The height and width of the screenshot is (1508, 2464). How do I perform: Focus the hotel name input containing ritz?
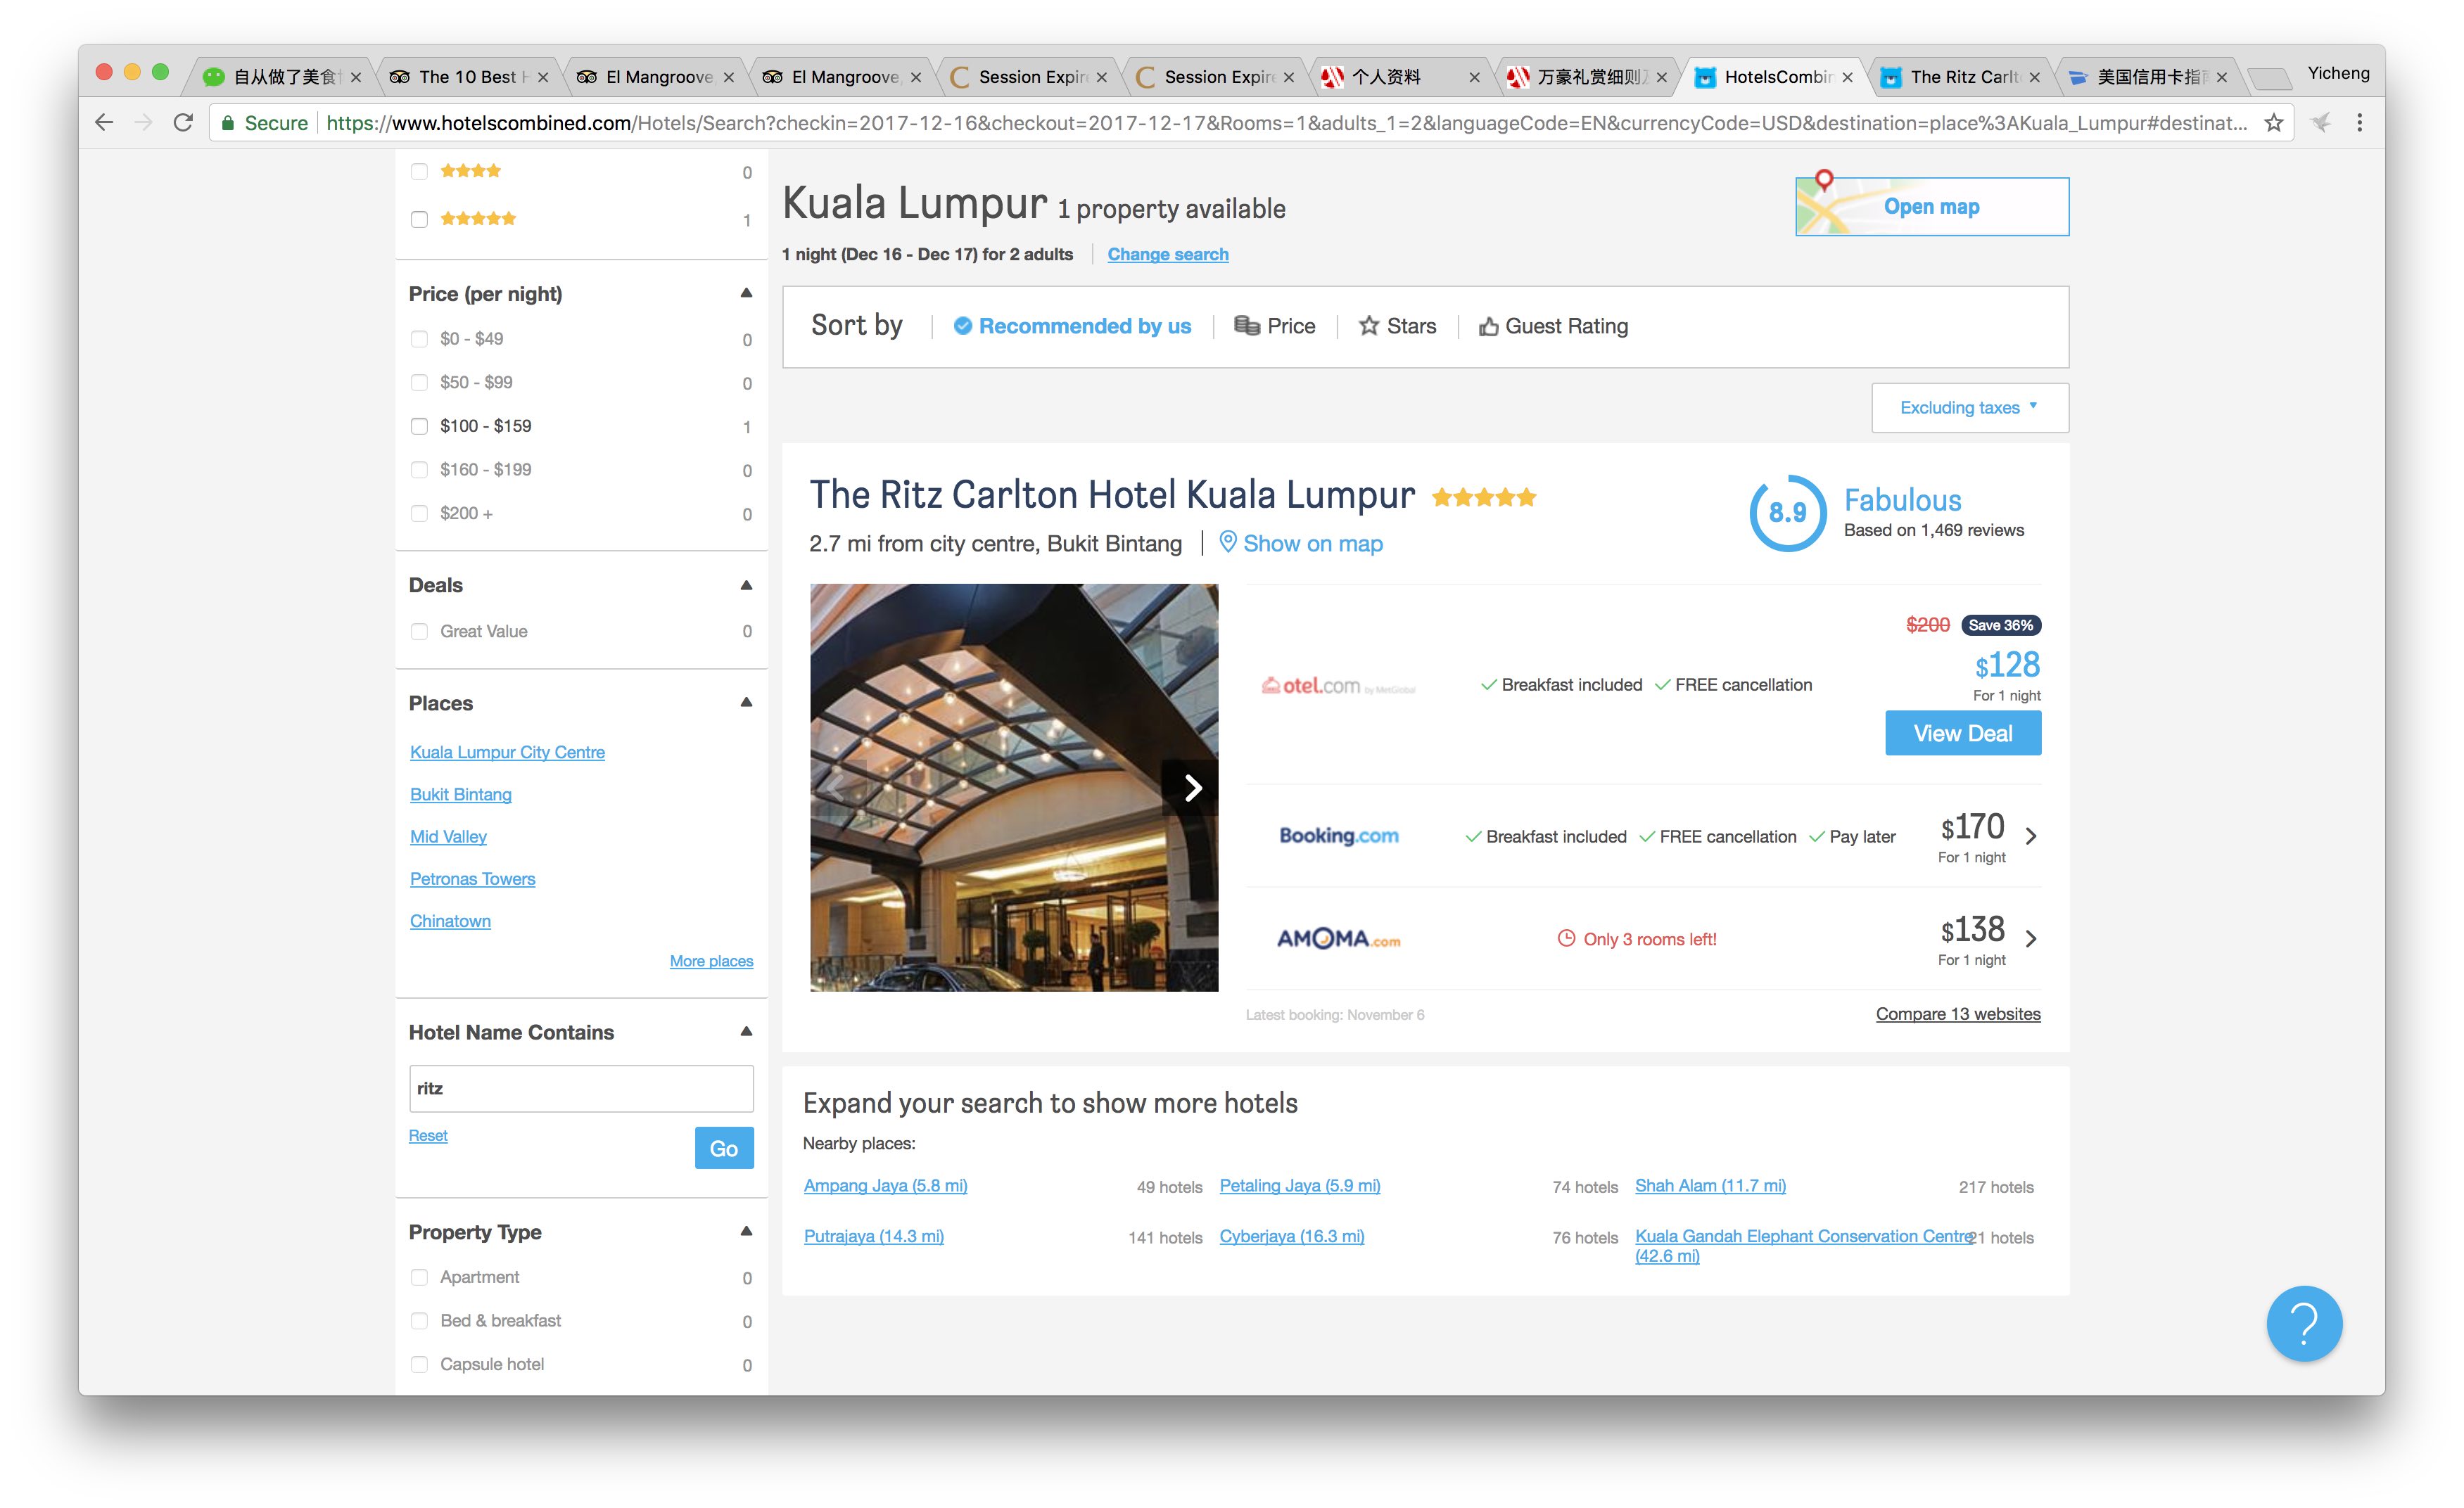pyautogui.click(x=581, y=1088)
